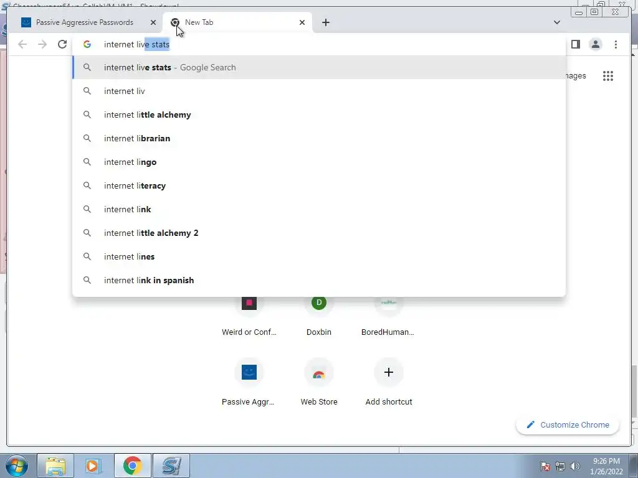Open the Doxbin shortcut

pyautogui.click(x=319, y=315)
